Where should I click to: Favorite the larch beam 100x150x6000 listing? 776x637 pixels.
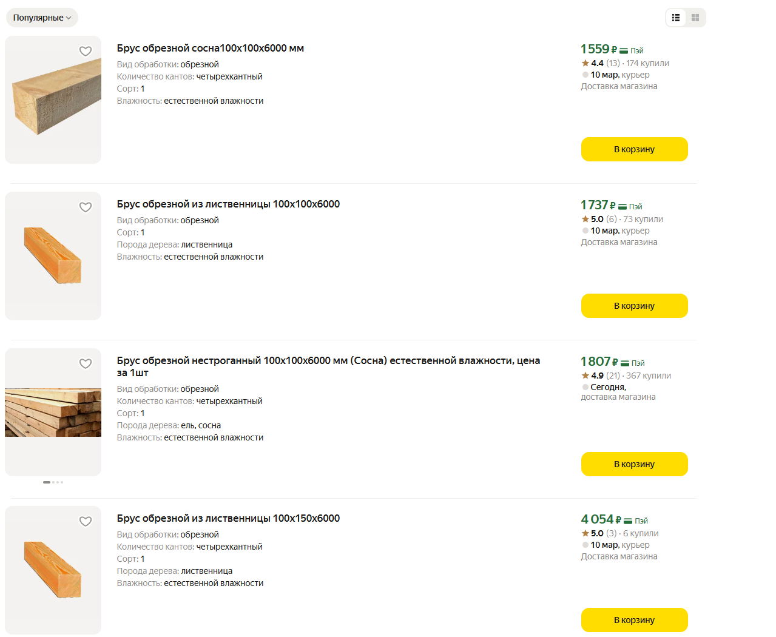point(86,522)
